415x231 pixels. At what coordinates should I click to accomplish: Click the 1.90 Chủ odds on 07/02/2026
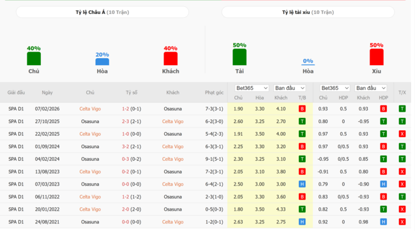point(238,108)
